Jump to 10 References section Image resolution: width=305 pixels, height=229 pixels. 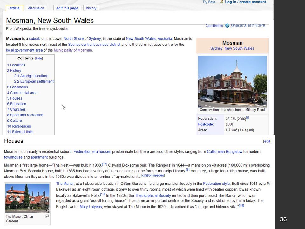coord(19,126)
